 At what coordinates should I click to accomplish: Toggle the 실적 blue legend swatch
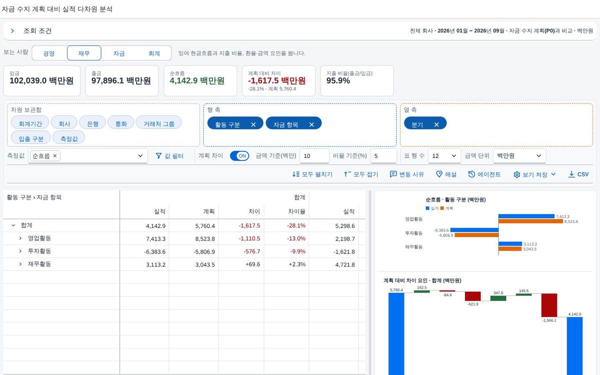[427, 208]
